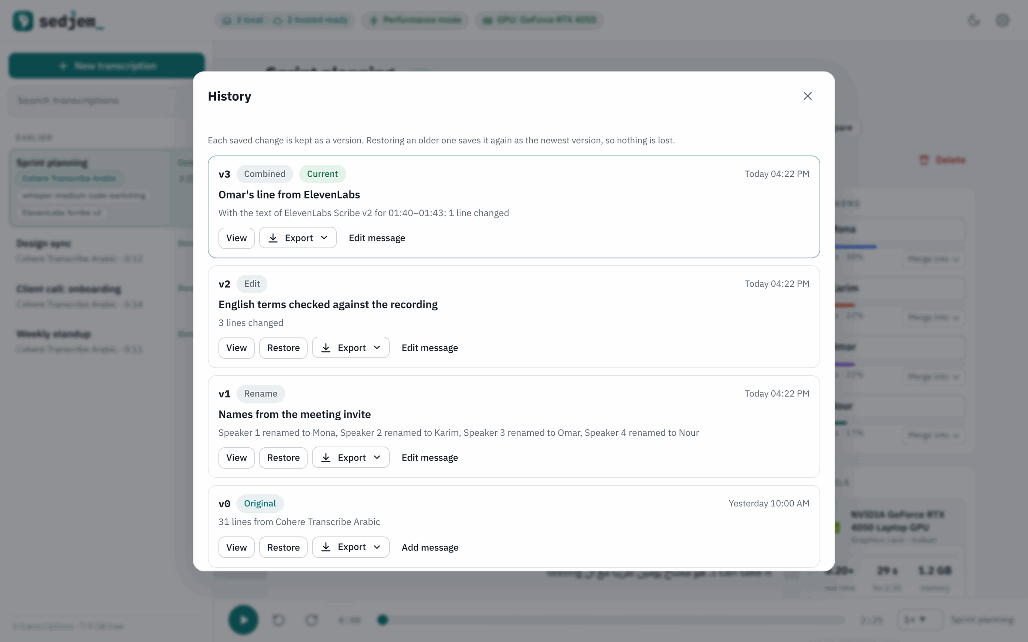Restore the v2 Edit version
The image size is (1028, 642).
pos(283,348)
